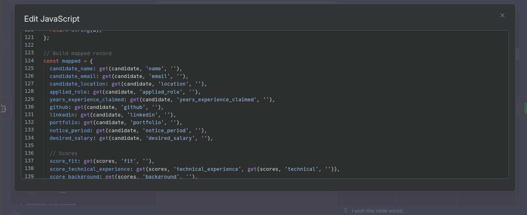Screen dimensions: 527x215
Task: Click the desired_salary property line
Action: 131,138
